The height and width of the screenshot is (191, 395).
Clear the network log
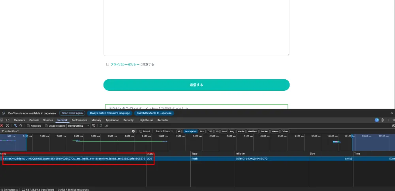coord(8,125)
